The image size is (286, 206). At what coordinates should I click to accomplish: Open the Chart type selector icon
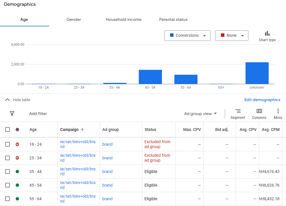267,34
